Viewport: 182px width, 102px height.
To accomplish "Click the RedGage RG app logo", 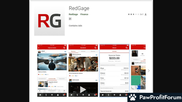I will pos(49,21).
